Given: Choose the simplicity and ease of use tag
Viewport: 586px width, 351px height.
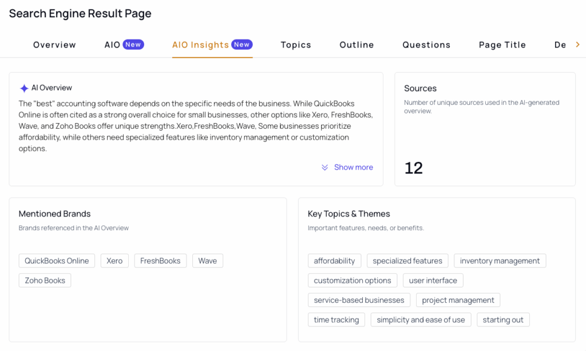Looking at the screenshot, I should 421,320.
